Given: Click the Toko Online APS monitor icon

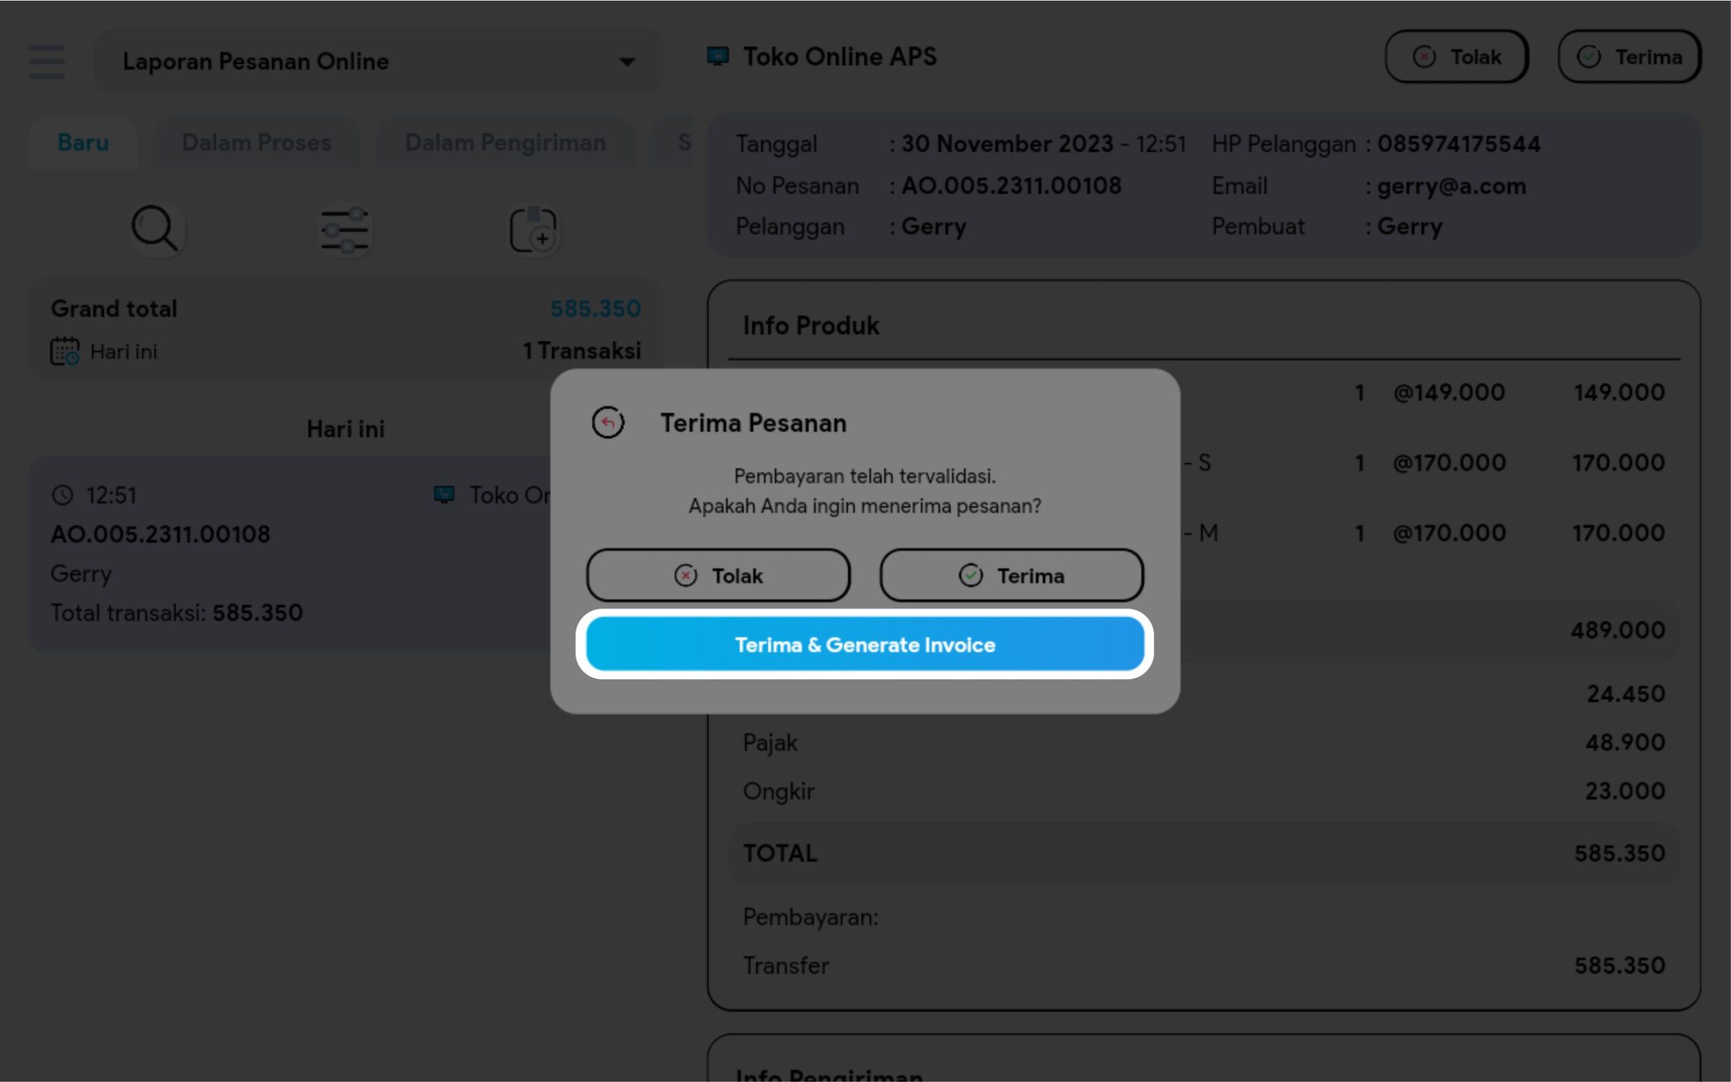Looking at the screenshot, I should 717,56.
